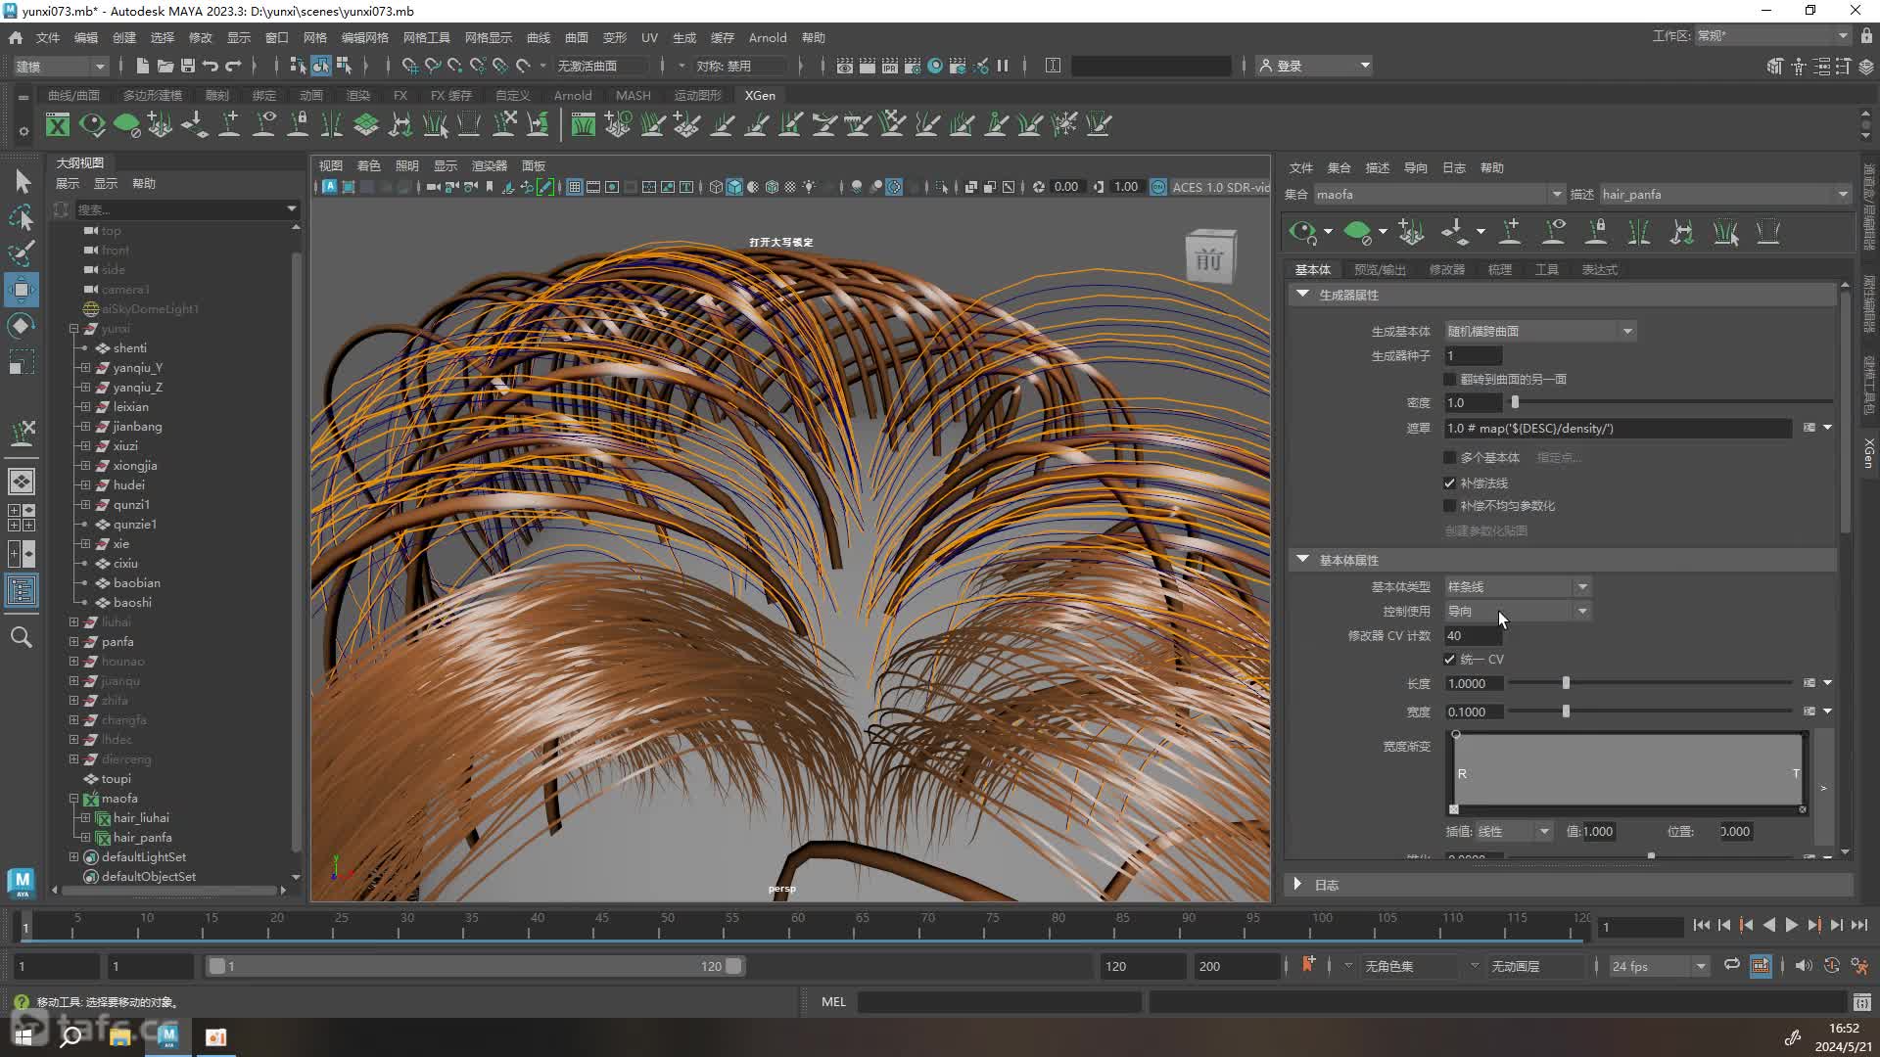Screen dimensions: 1880x1057
Task: Activate the Rotate tool in toolbox
Action: pos(22,326)
